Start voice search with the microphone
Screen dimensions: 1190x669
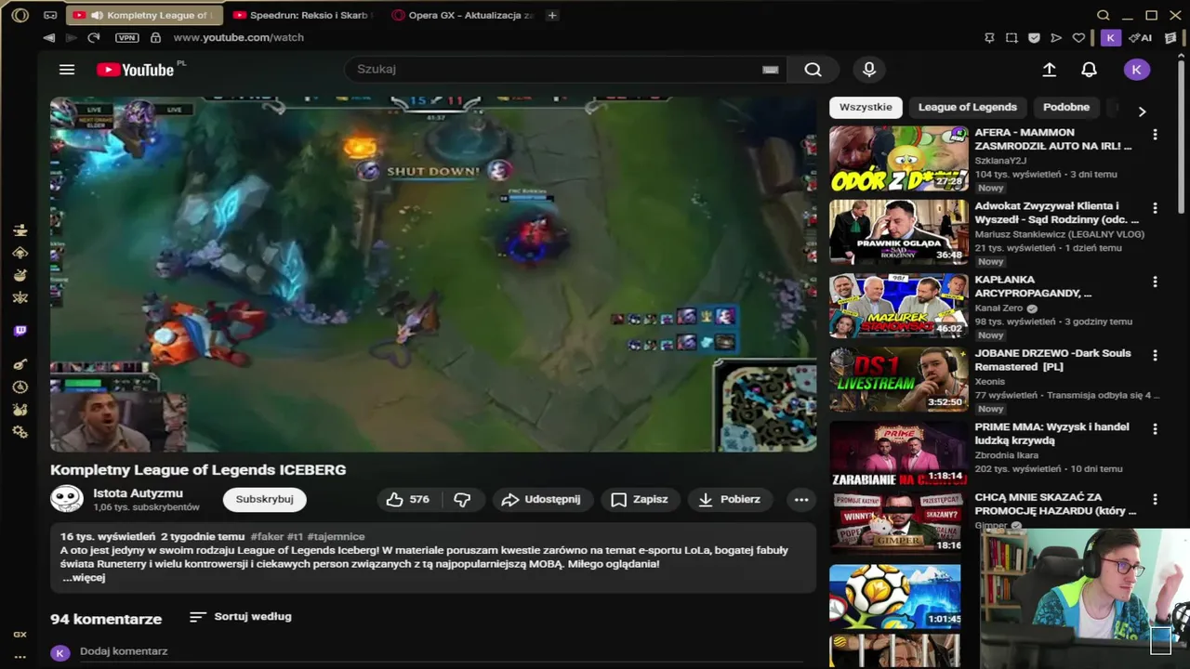(869, 70)
